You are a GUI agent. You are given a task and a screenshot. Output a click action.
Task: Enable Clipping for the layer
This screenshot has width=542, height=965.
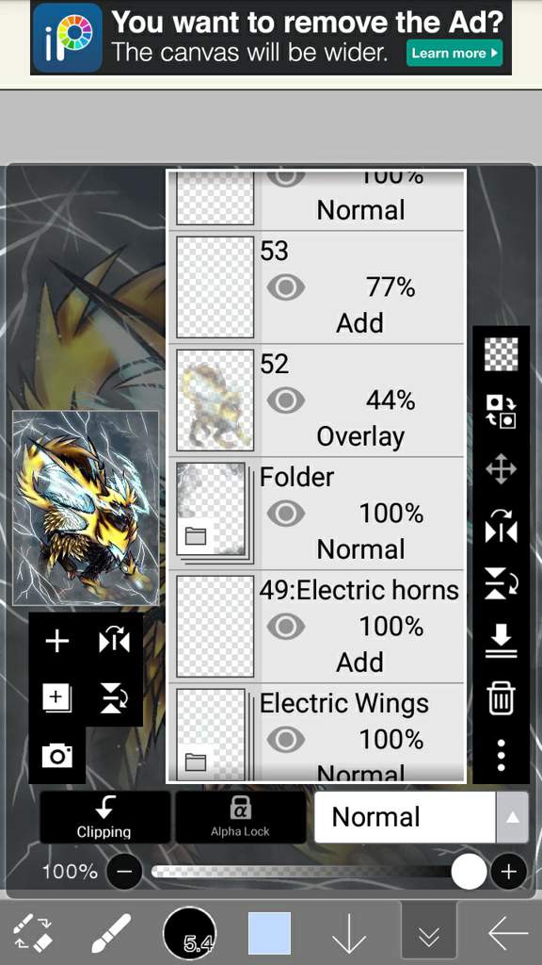(104, 817)
